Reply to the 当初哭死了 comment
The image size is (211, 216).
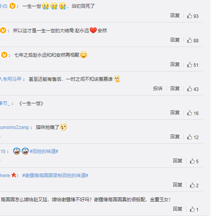175,16
